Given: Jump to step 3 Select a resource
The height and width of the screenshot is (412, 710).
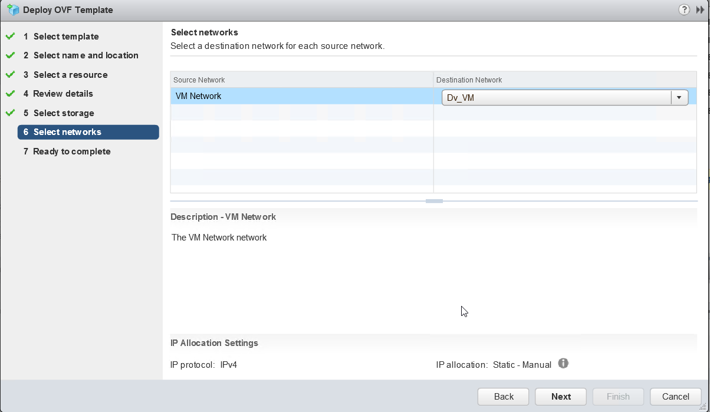Looking at the screenshot, I should [x=70, y=75].
